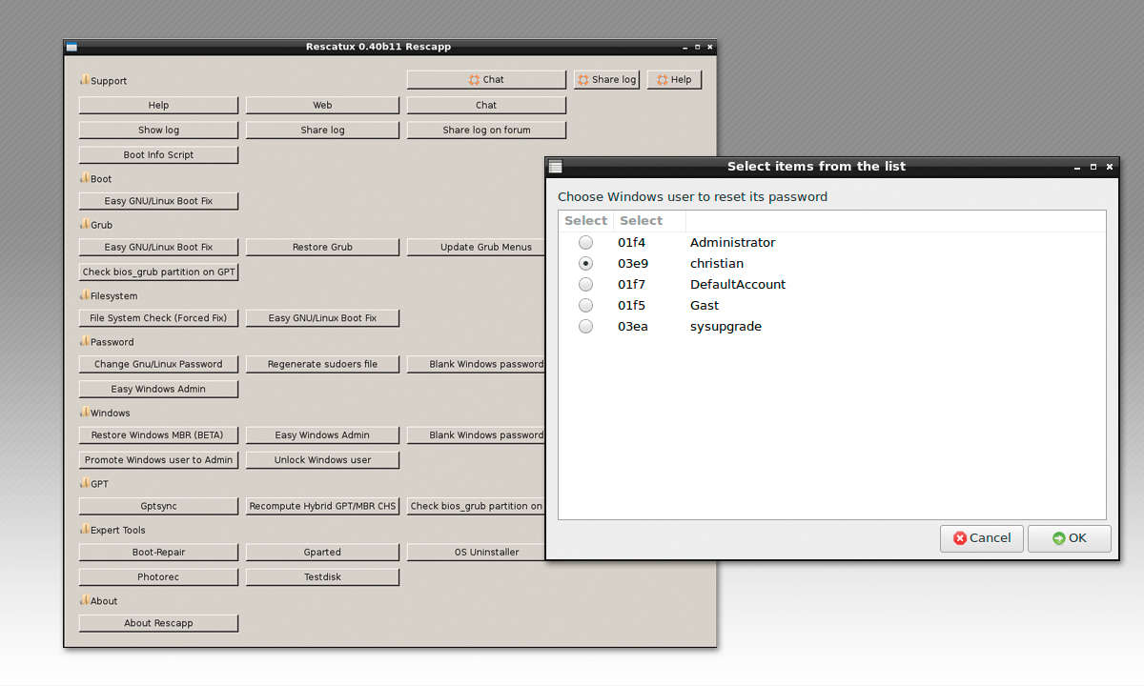
Task: Click Restore Windows MBR (BETA)
Action: click(x=158, y=435)
